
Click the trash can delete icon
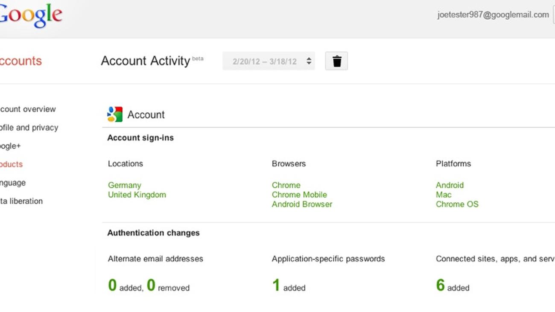[336, 61]
